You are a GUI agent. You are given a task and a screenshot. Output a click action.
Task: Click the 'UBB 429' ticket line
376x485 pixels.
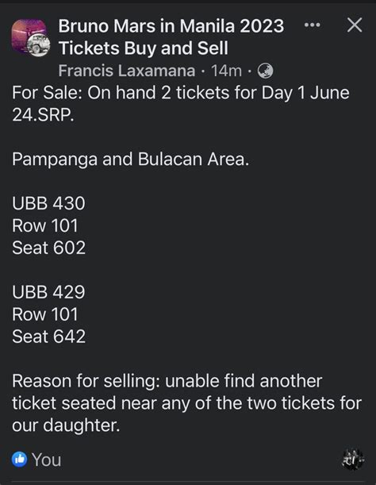click(48, 292)
